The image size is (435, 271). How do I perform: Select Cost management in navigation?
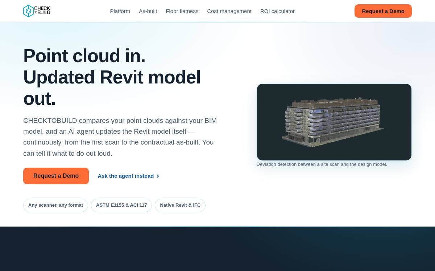229,11
